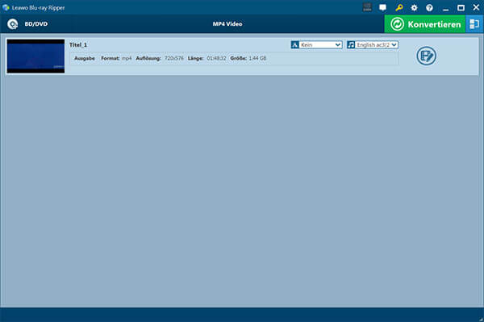Click the edit video icon for Titel_1

pyautogui.click(x=426, y=56)
